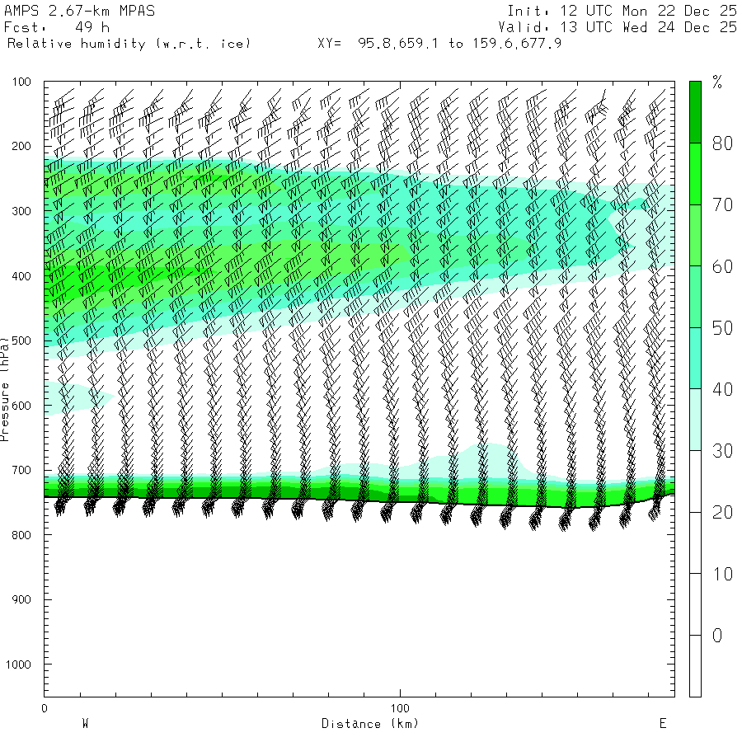Viewport: 742px width, 742px height.
Task: Click the darkest green swatch above 80
Action: (695, 112)
